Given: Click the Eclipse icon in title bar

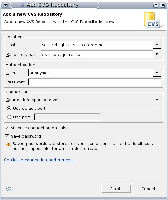Looking at the screenshot, I should click(x=22, y=5).
